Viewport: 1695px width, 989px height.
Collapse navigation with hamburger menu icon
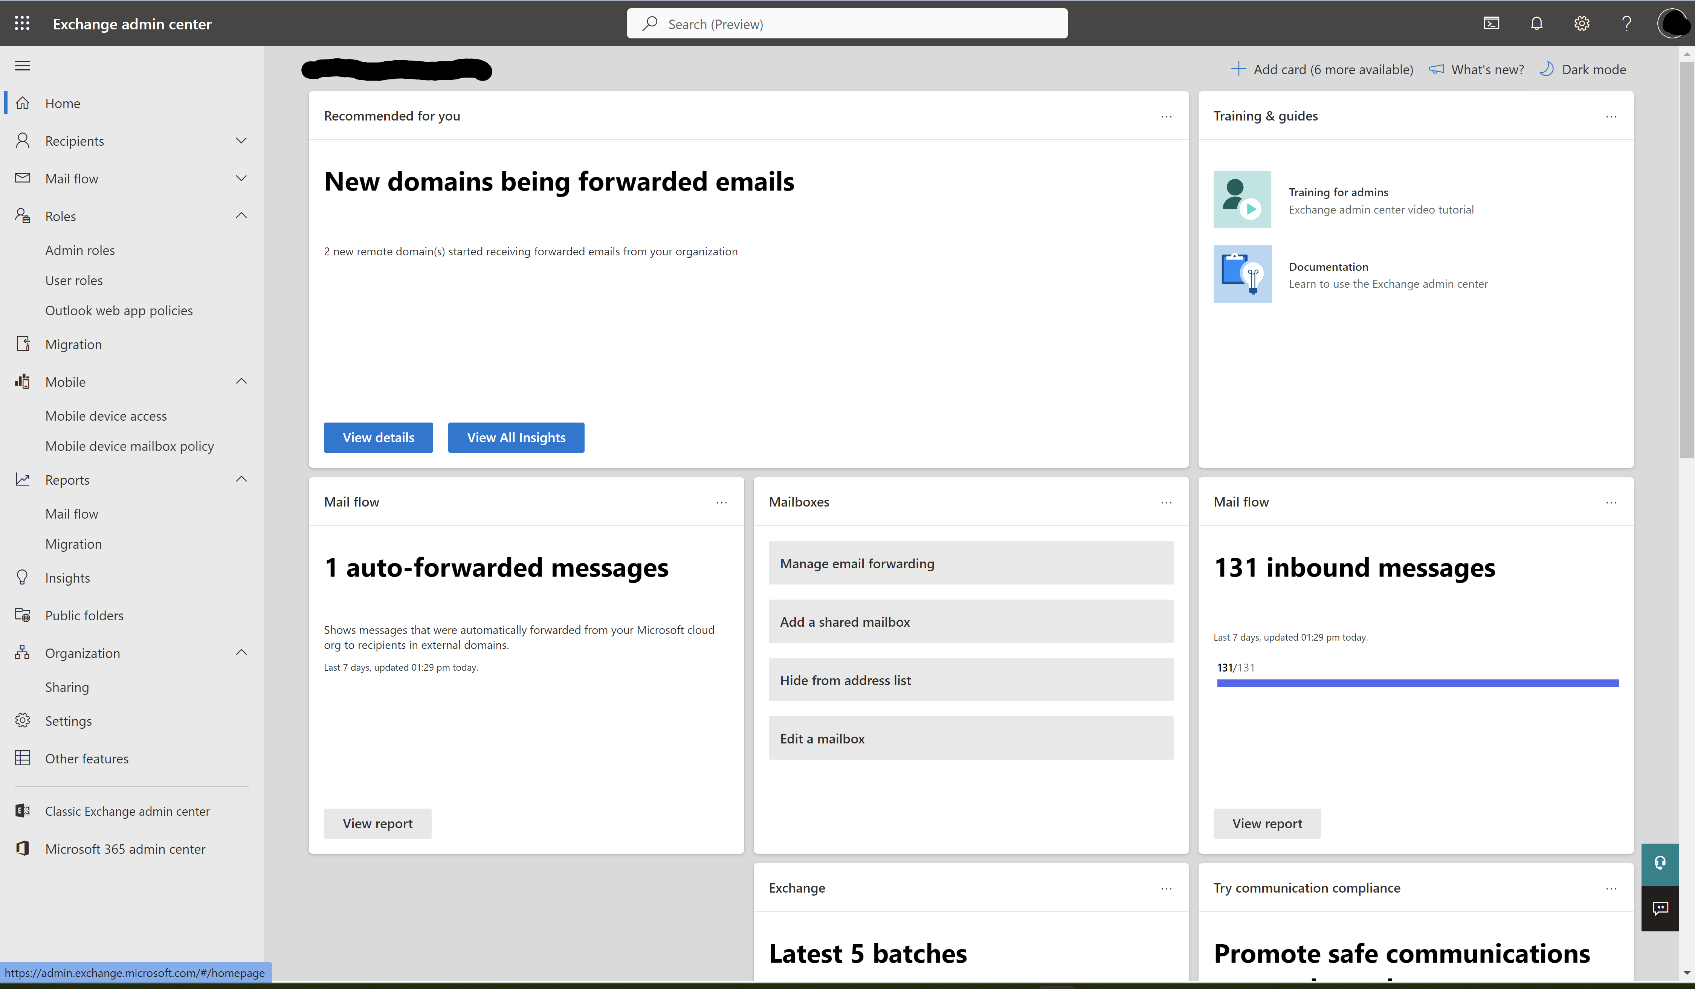(22, 65)
